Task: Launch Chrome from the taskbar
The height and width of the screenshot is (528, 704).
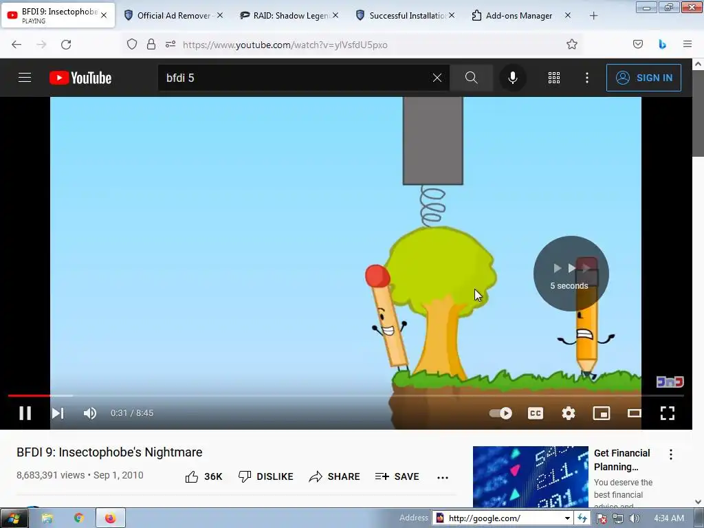Action: [x=79, y=518]
